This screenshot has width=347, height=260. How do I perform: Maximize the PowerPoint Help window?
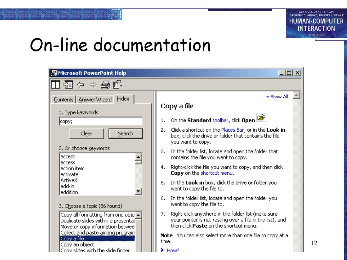pos(289,73)
